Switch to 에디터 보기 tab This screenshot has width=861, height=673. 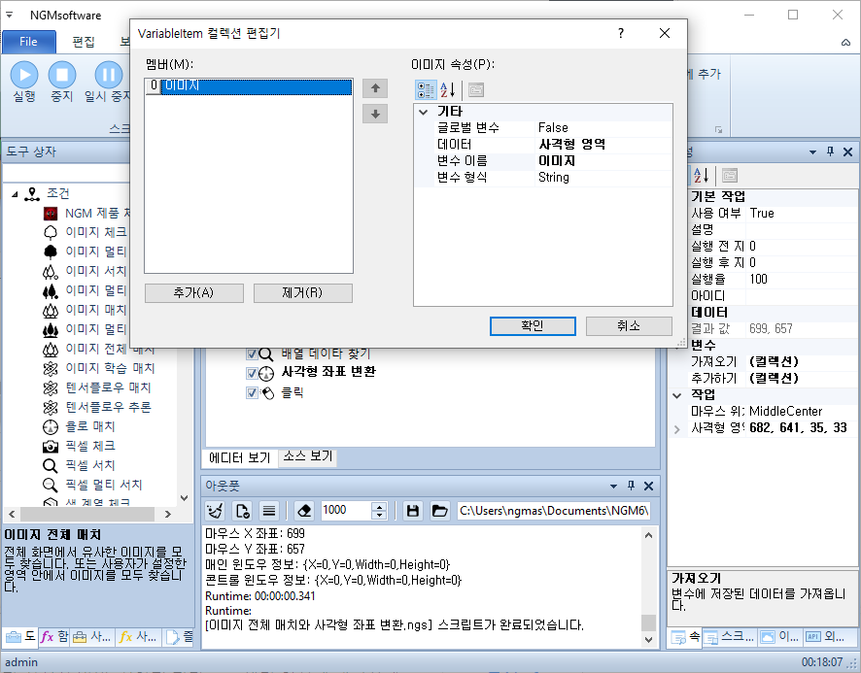click(x=240, y=457)
